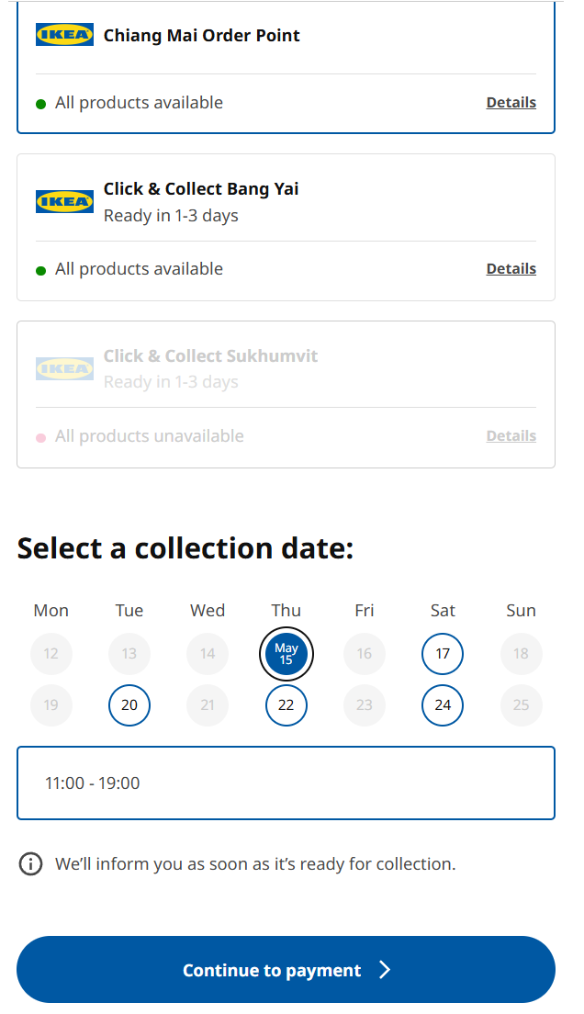
Task: Click pink unavailable dot for Sukhumvit
Action: point(40,438)
